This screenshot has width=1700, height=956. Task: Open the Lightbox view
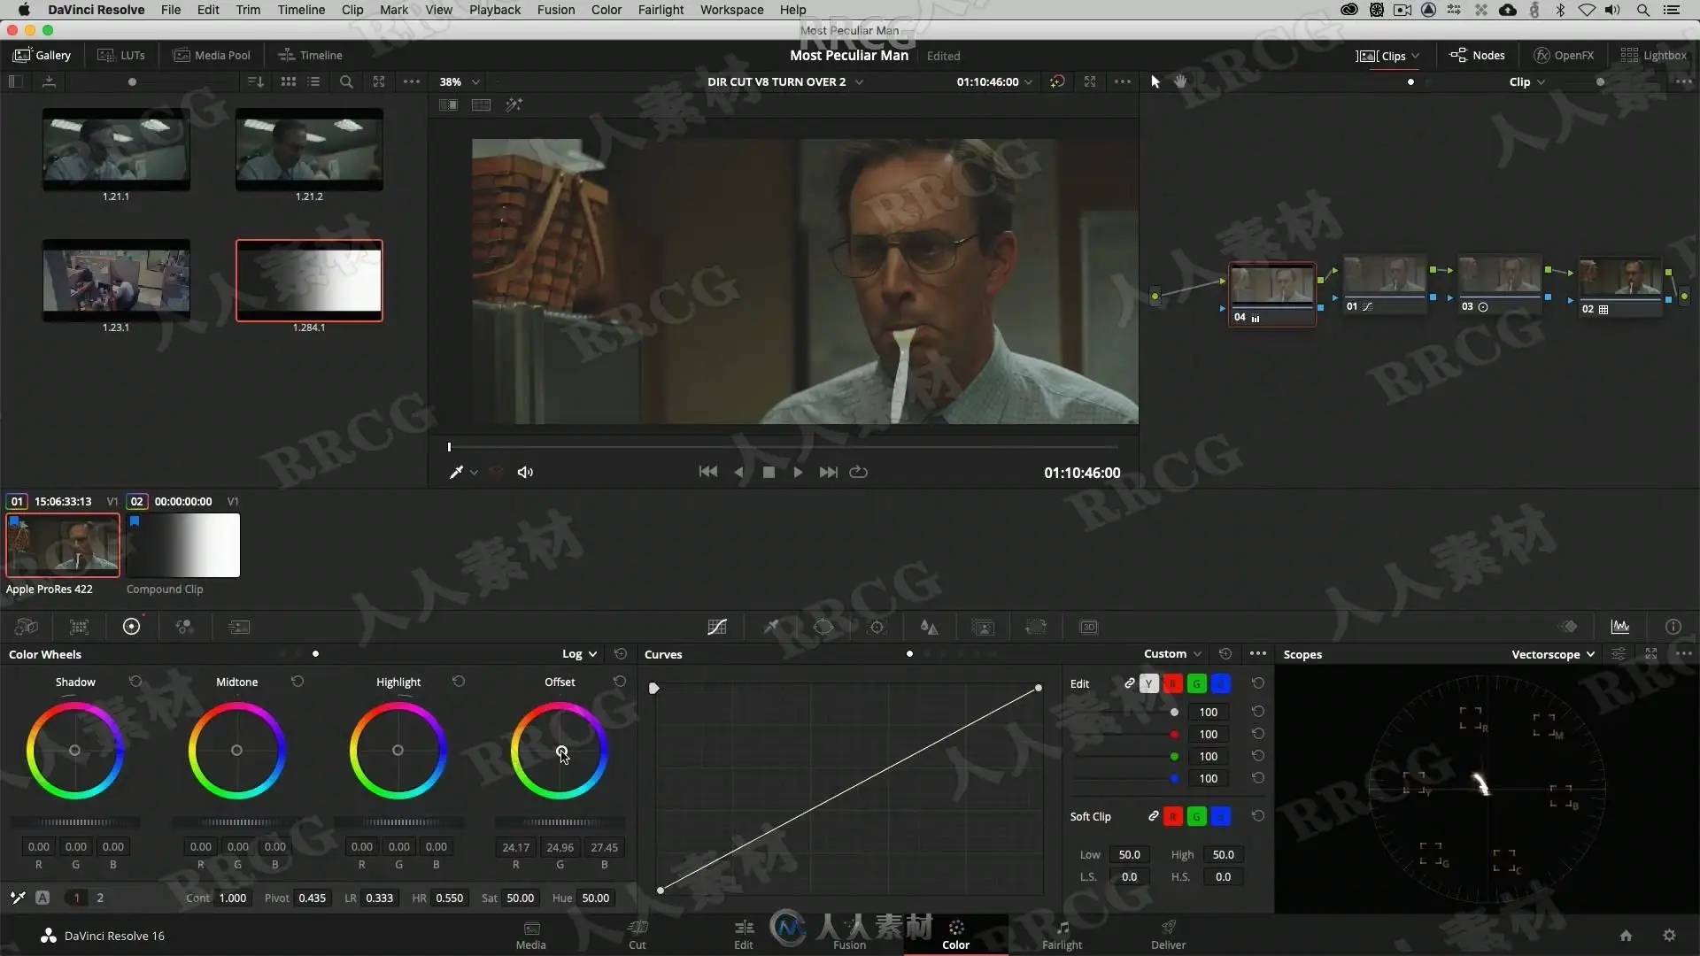(x=1653, y=55)
